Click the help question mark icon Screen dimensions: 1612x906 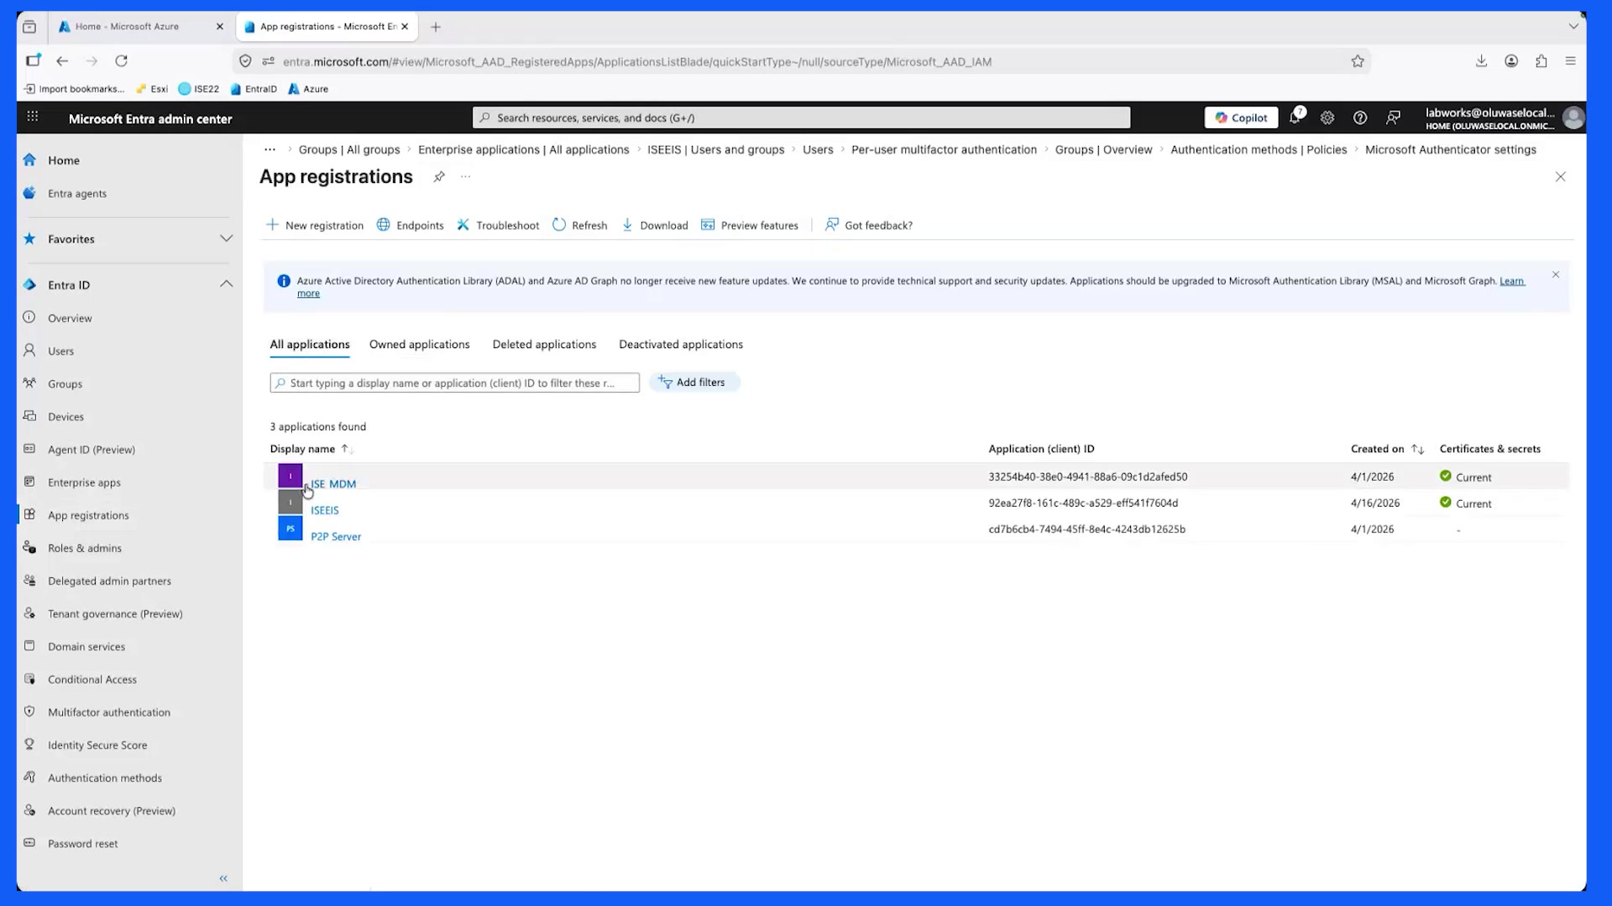pos(1360,118)
